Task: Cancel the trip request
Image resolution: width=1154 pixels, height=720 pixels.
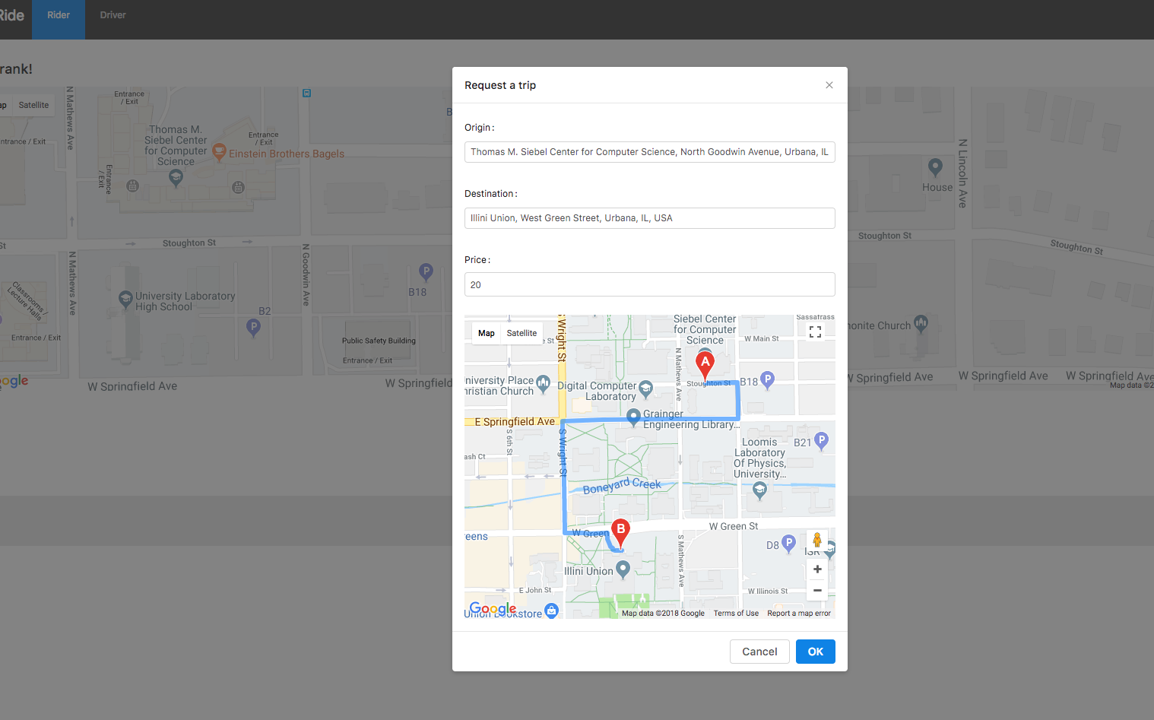Action: (759, 652)
